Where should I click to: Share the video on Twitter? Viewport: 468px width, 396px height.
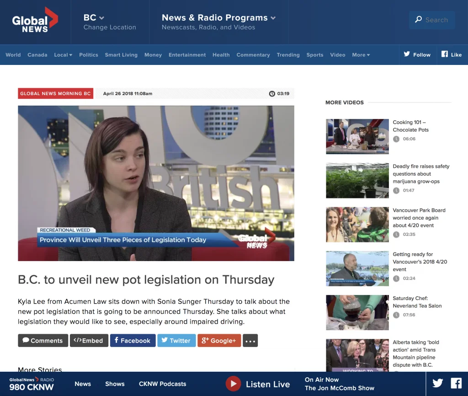click(176, 341)
